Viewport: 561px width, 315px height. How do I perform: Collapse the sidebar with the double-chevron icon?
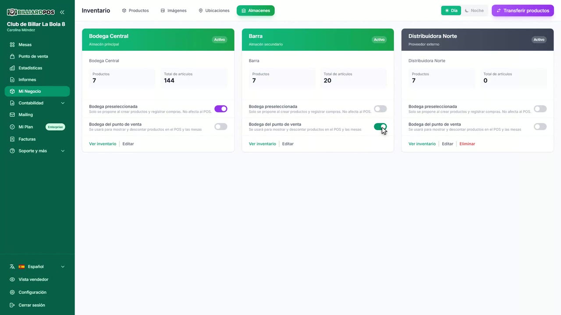click(62, 12)
